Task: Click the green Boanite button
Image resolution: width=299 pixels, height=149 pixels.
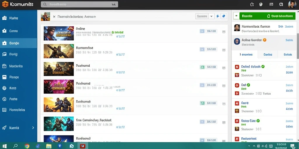Action: (x=247, y=16)
